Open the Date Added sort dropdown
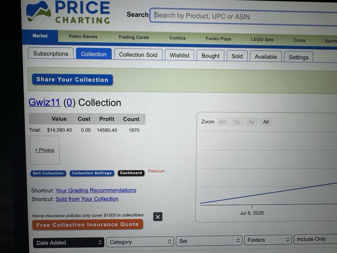Viewport: 337px width, 253px height. pos(69,243)
